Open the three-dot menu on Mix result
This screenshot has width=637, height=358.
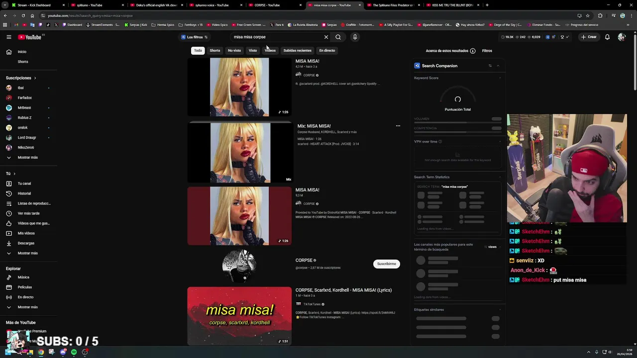(398, 126)
